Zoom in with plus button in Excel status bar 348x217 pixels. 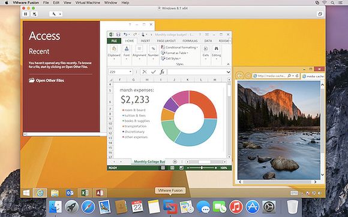[x=215, y=168]
